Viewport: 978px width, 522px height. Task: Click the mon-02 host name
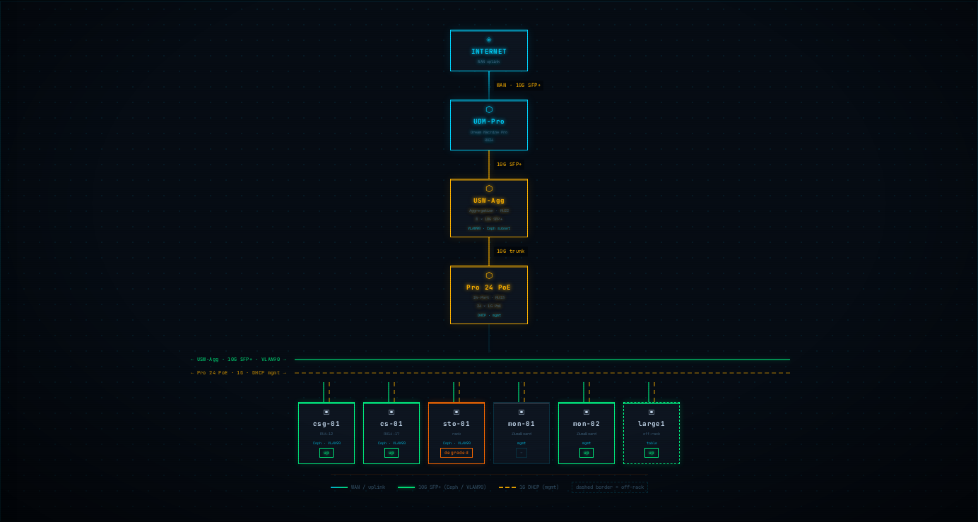(x=587, y=424)
